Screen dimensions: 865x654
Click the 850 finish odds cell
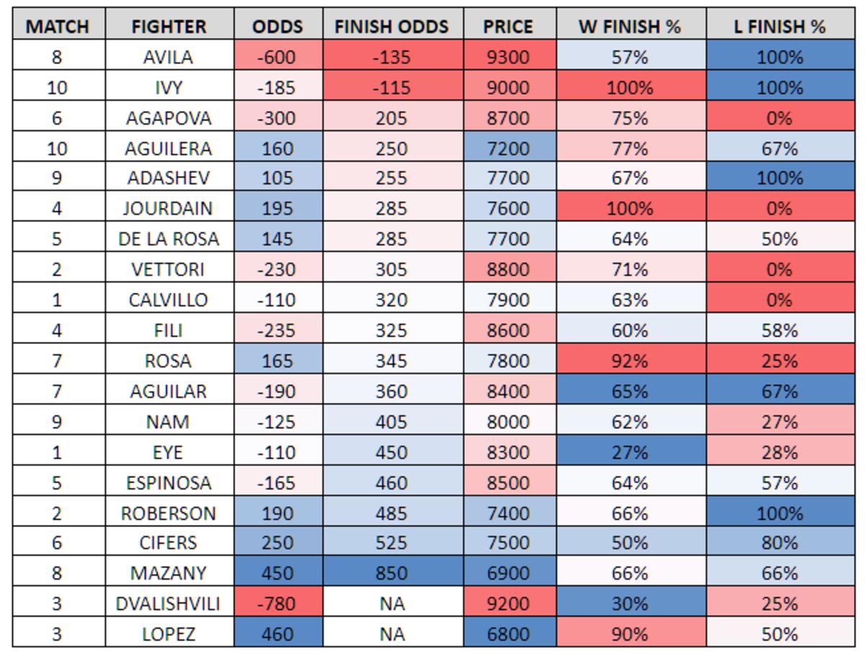pyautogui.click(x=391, y=573)
